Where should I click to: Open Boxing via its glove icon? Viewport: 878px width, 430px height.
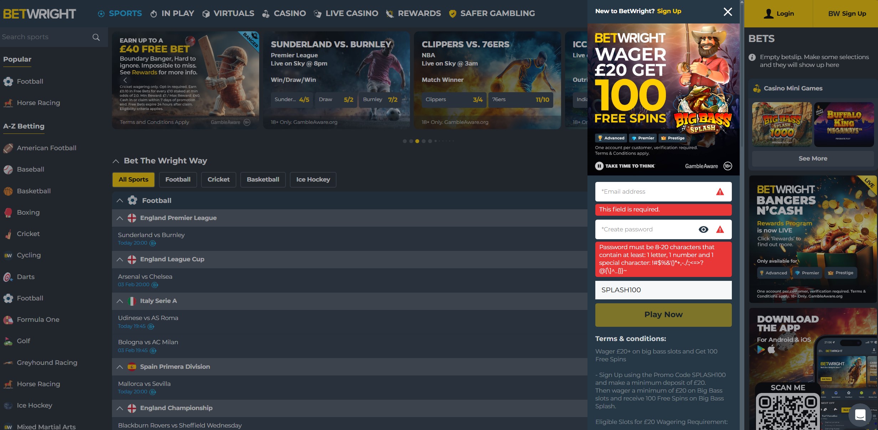pyautogui.click(x=8, y=213)
